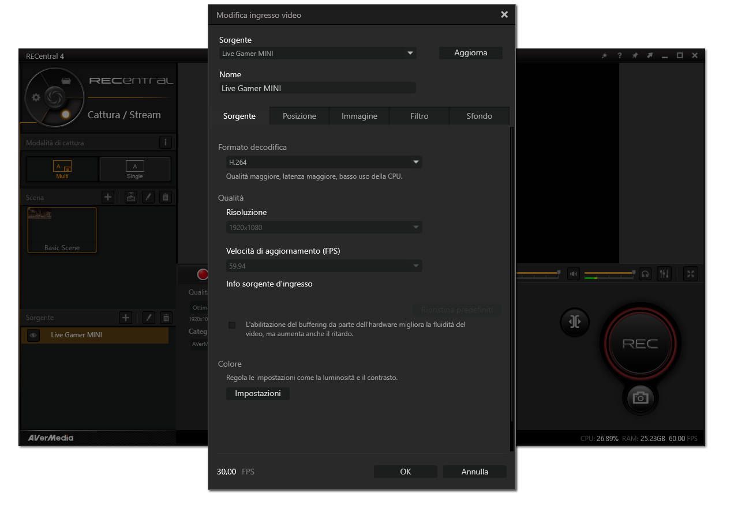Click the arrow pop-out icon in title bar
The height and width of the screenshot is (520, 749).
pyautogui.click(x=650, y=56)
